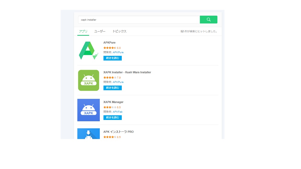Open the APKPure app icon
This screenshot has height=169, width=301.
point(89,51)
